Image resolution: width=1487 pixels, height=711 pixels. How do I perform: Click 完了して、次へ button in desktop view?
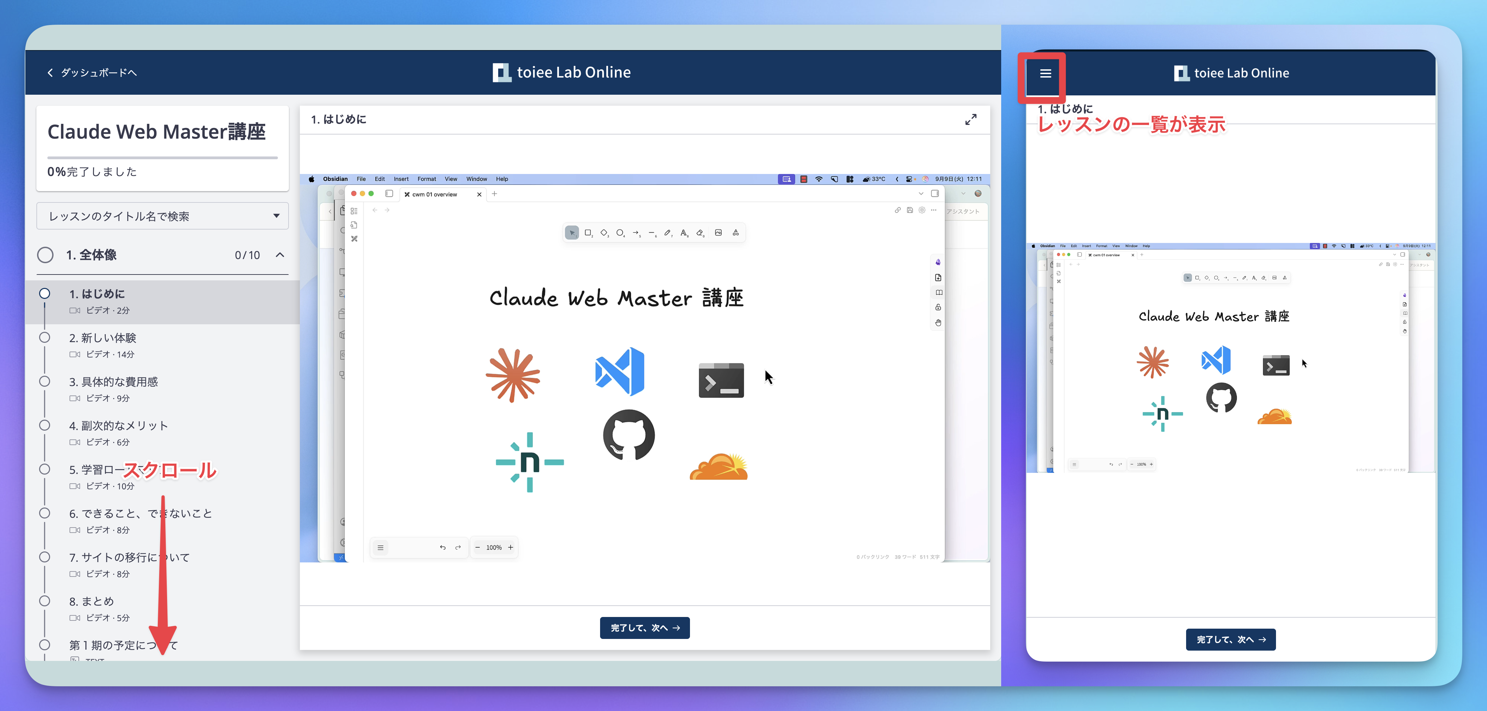(x=644, y=628)
